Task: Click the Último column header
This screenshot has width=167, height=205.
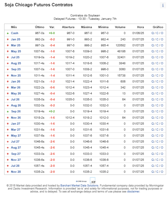Action: [40, 27]
